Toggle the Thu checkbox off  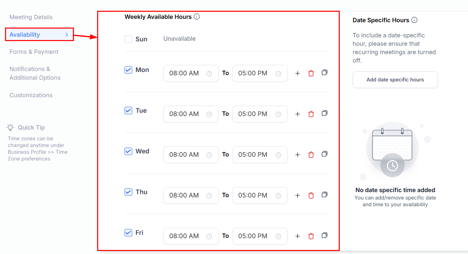coord(128,192)
